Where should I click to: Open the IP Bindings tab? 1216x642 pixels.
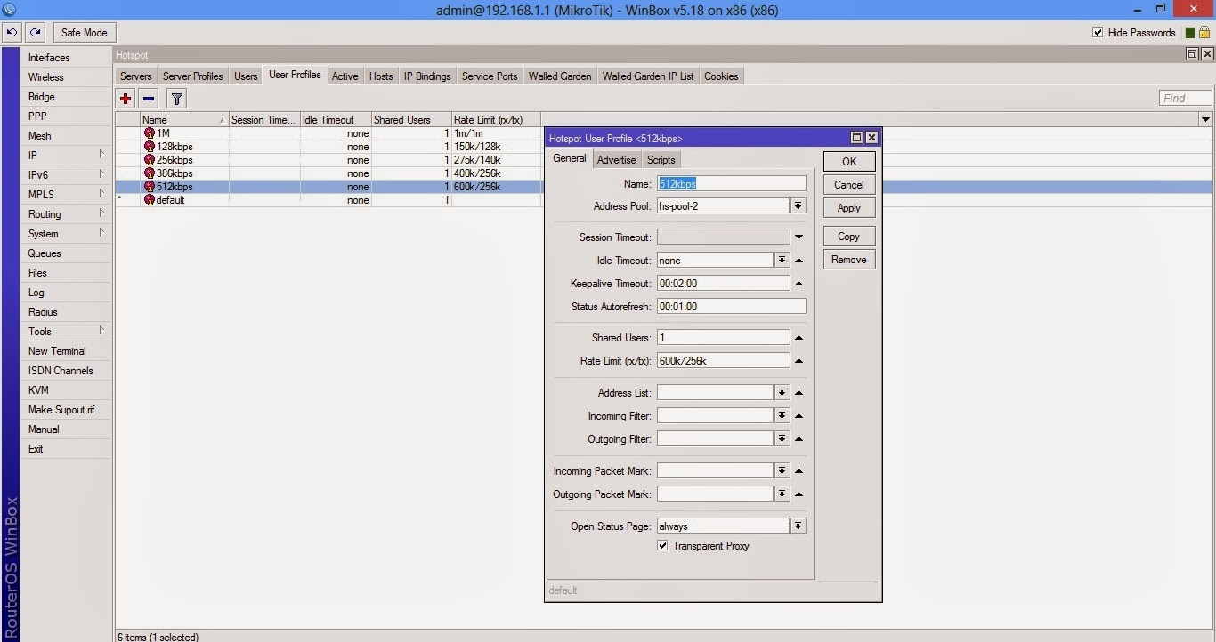[427, 76]
